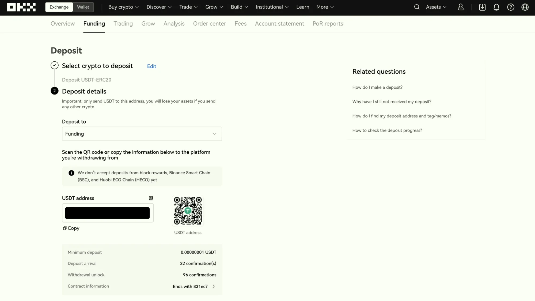The width and height of the screenshot is (535, 301).
Task: Click 'Deposit USDT-ERC20' text
Action: pyautogui.click(x=87, y=80)
